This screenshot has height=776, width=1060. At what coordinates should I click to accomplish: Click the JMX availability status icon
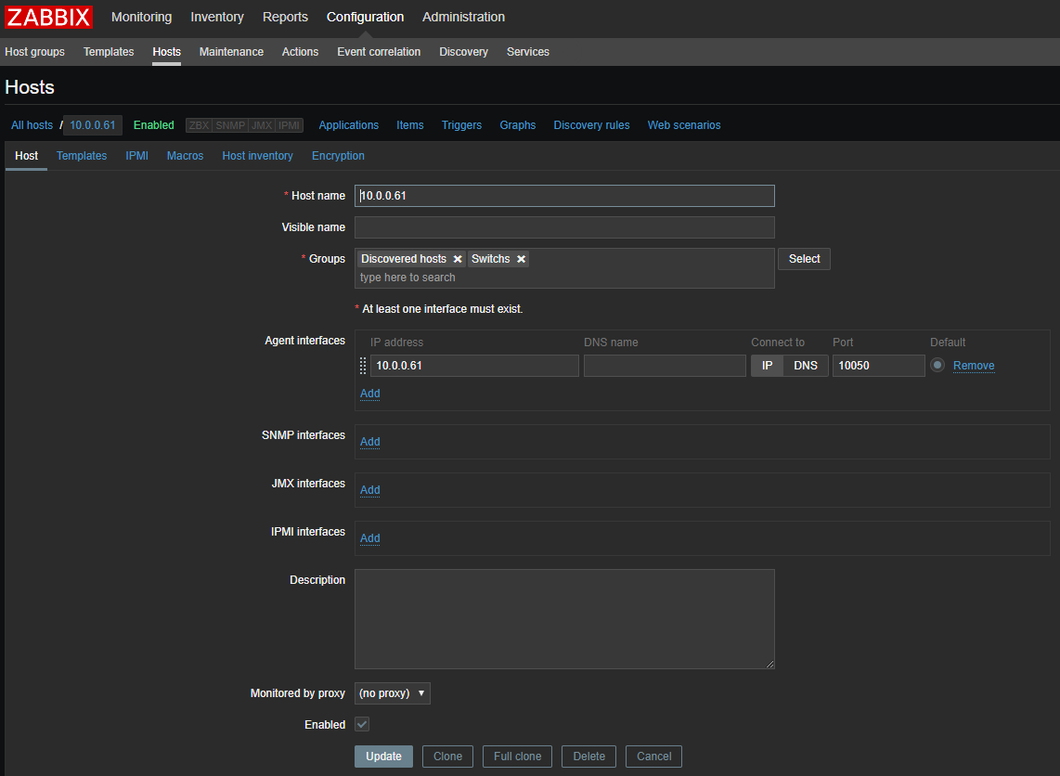tap(262, 125)
